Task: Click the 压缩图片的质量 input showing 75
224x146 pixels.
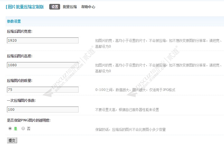Action: coord(43,90)
